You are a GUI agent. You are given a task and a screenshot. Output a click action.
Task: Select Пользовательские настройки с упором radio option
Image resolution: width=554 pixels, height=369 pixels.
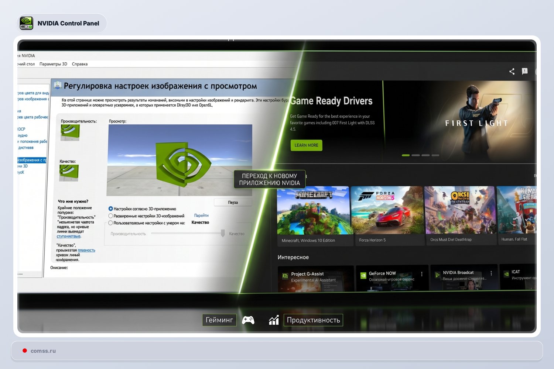[110, 223]
